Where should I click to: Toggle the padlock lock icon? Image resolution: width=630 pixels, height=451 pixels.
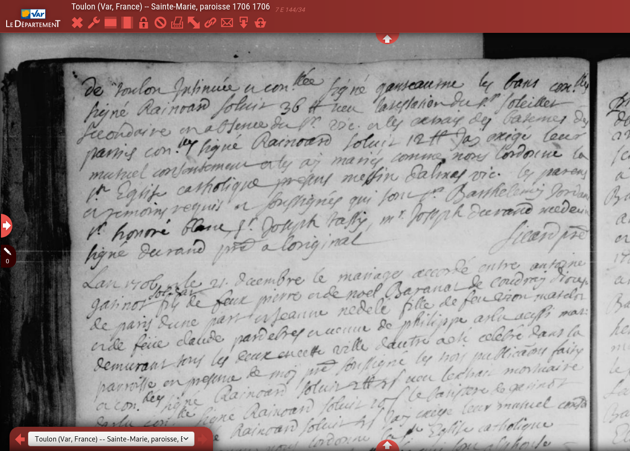(144, 23)
